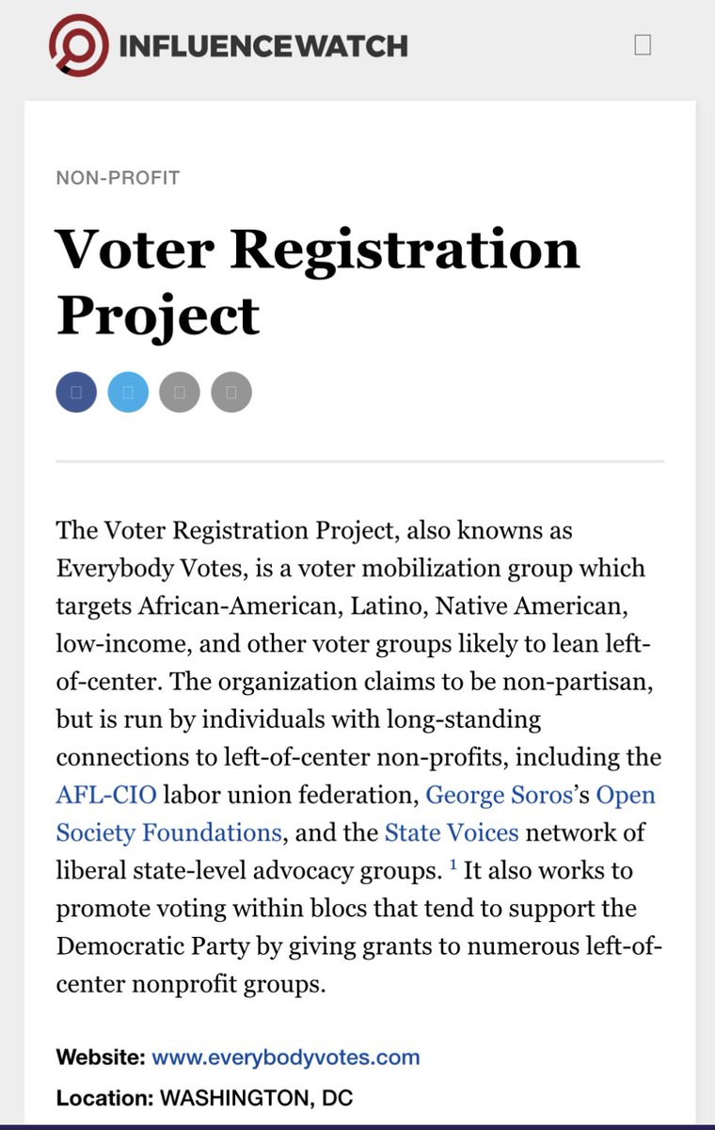
Task: Open the www.everybodyvotes.com website link
Action: 285,1057
